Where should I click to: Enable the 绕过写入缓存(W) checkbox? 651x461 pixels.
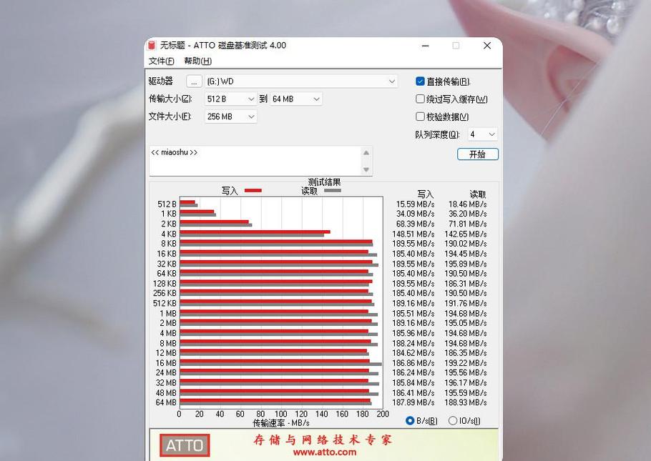[x=420, y=99]
